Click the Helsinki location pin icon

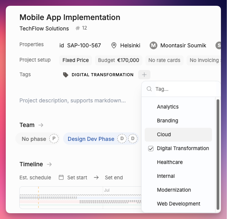(114, 45)
